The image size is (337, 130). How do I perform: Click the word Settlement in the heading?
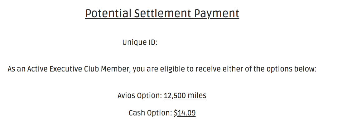point(163,14)
